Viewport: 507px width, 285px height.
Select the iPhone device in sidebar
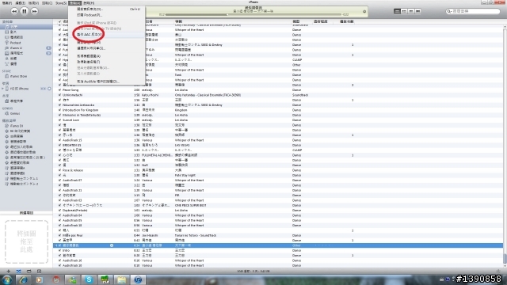(x=19, y=89)
